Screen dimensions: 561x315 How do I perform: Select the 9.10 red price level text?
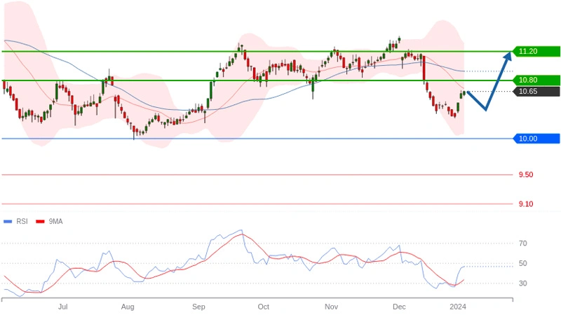coord(525,204)
